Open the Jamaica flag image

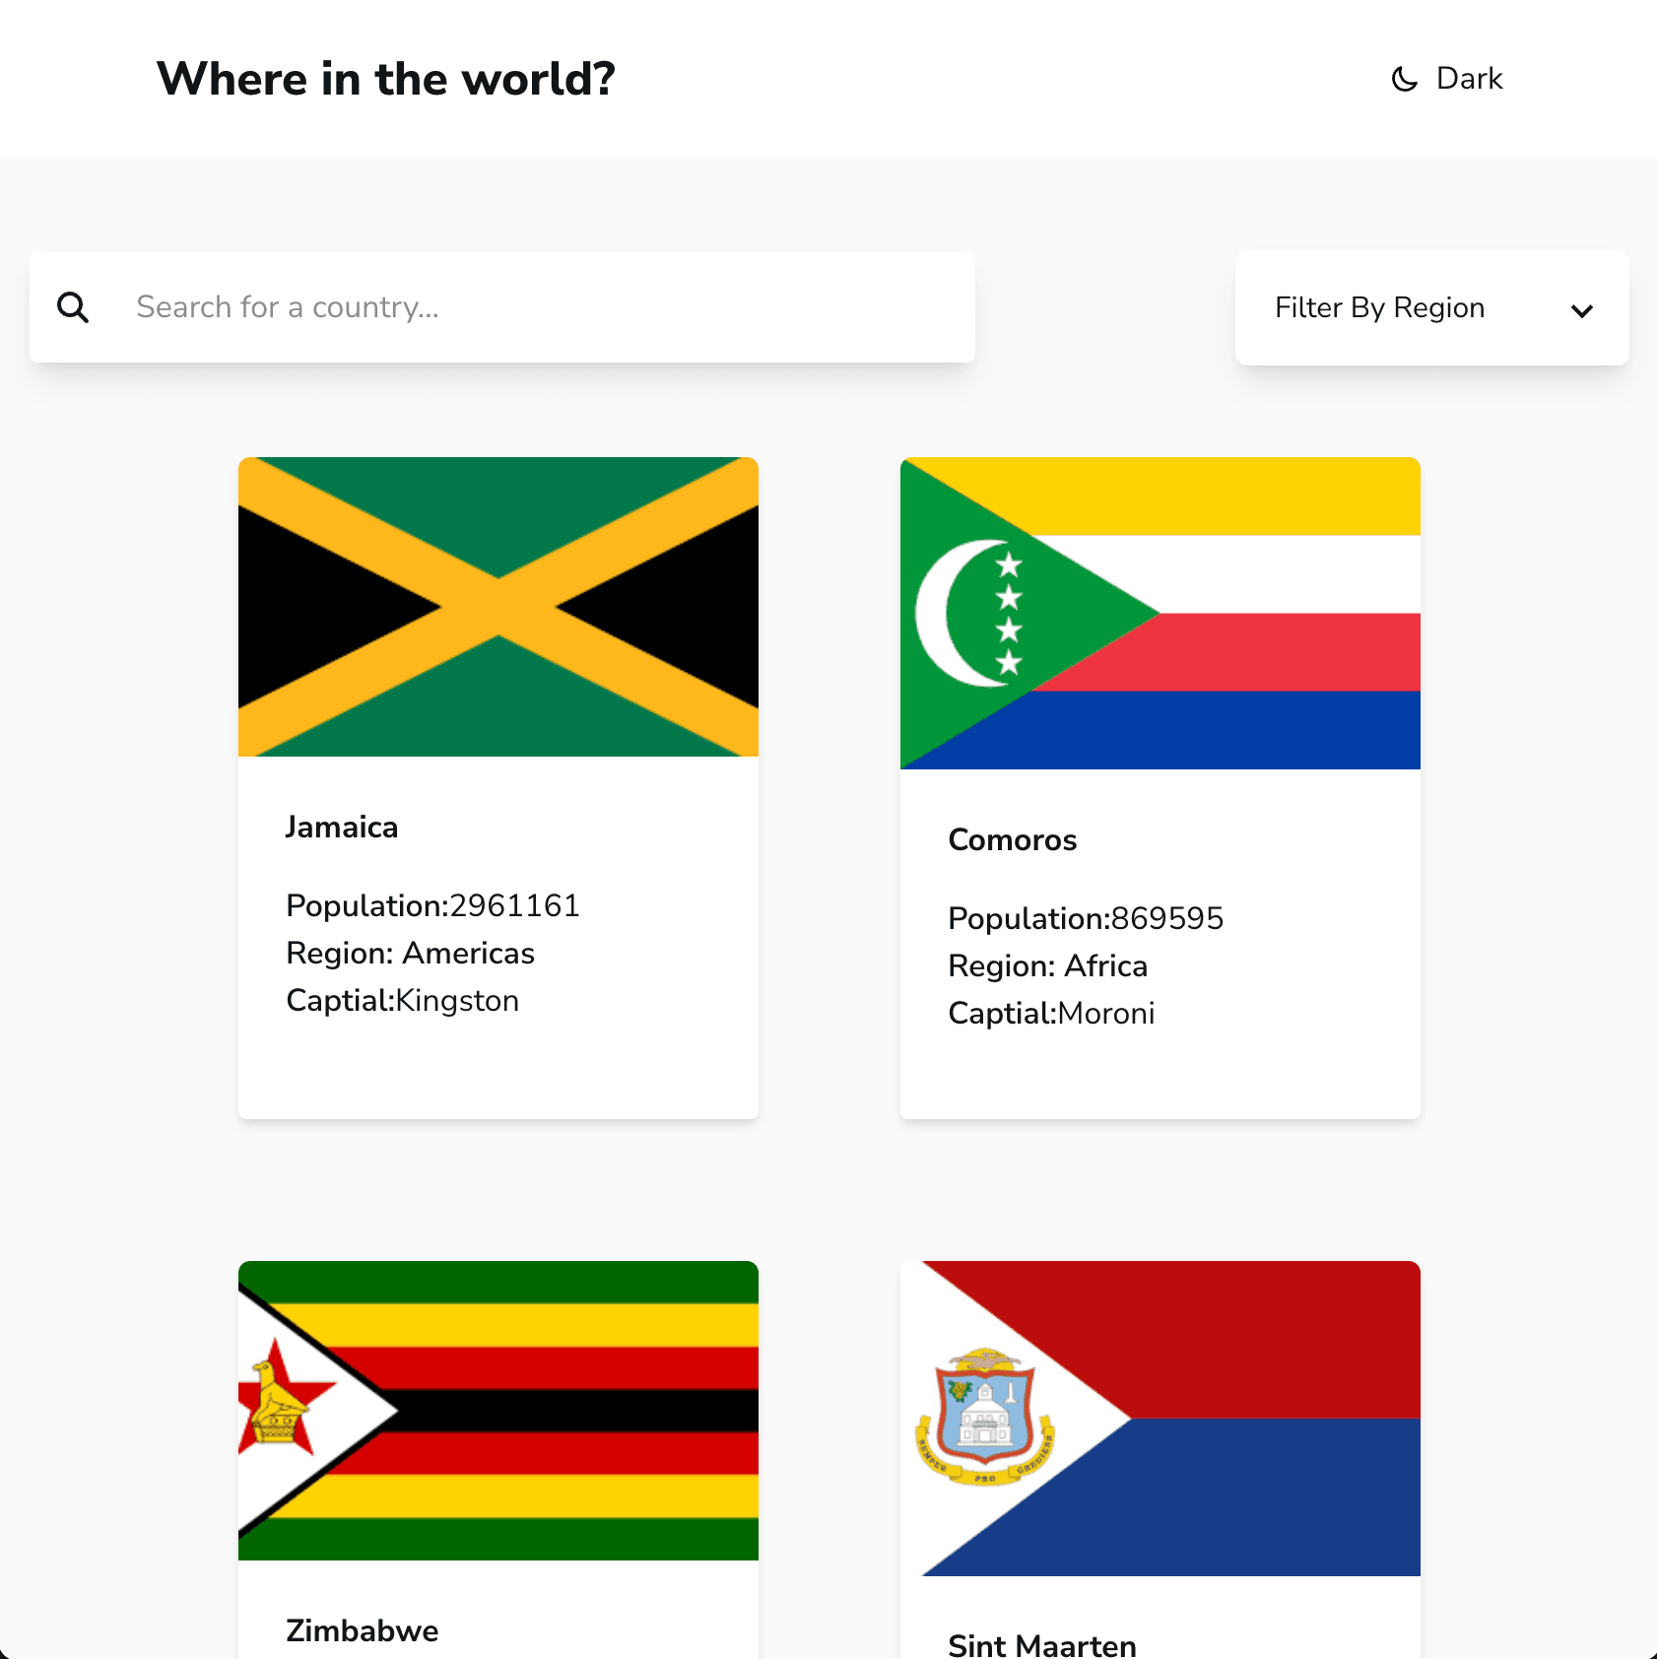click(498, 607)
